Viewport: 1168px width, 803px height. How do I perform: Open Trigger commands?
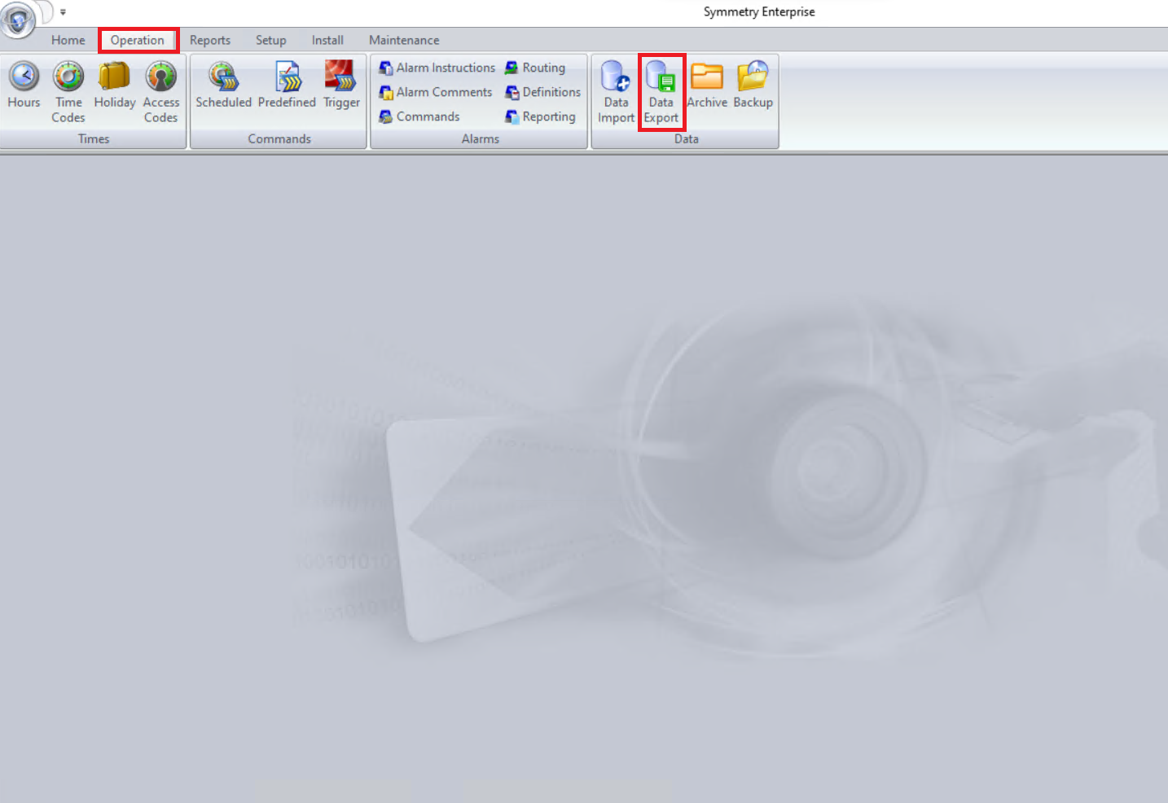tap(341, 85)
